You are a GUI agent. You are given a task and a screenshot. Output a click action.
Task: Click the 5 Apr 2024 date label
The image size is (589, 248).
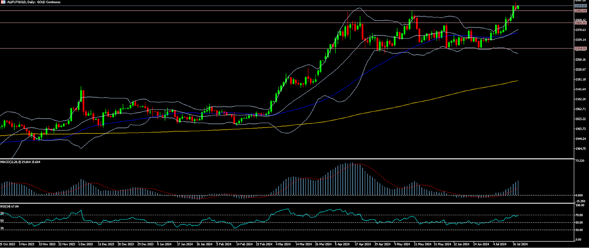343,244
